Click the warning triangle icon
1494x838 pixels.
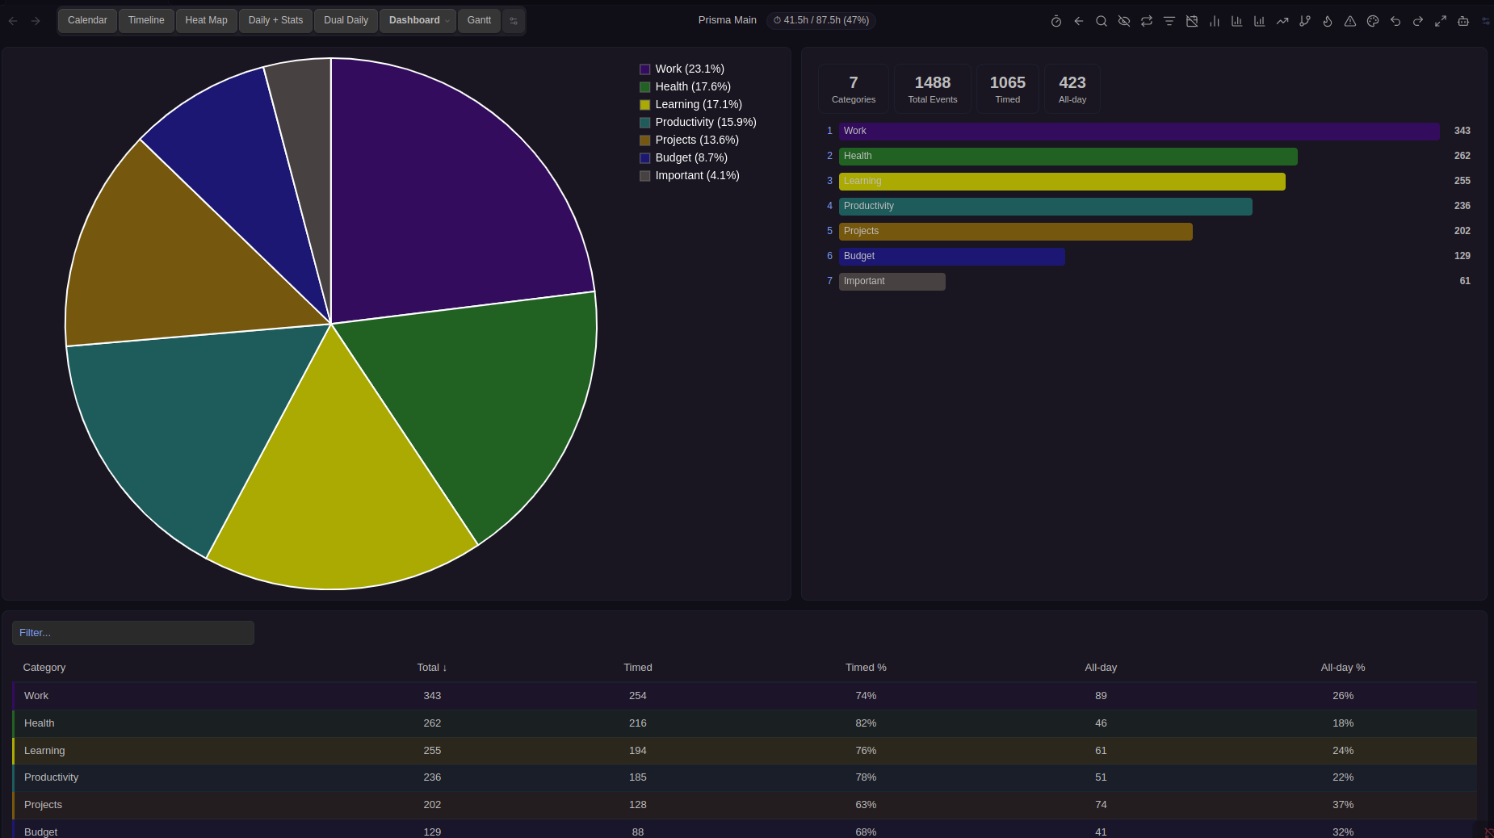(1349, 21)
